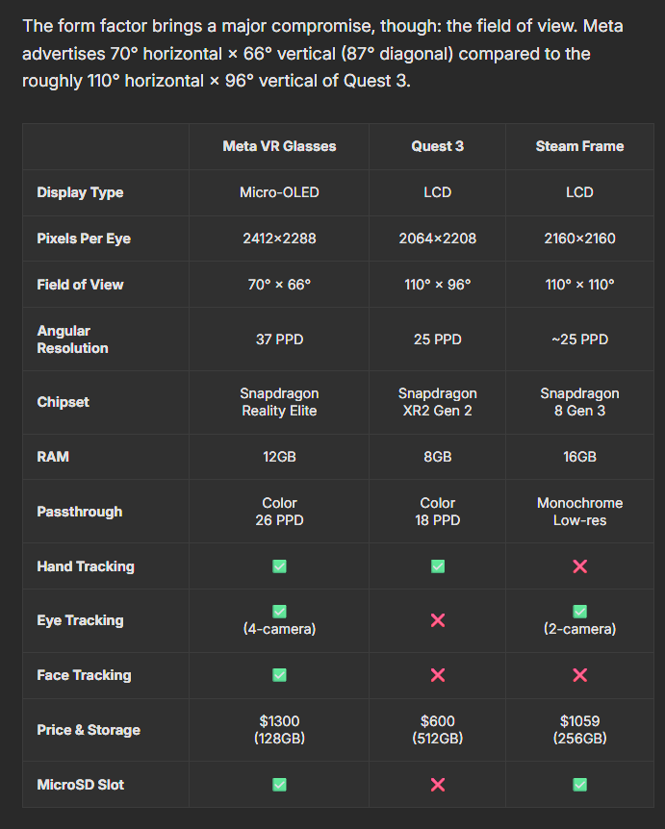Image resolution: width=665 pixels, height=829 pixels.
Task: Click the Quest 3 column header
Action: [438, 146]
